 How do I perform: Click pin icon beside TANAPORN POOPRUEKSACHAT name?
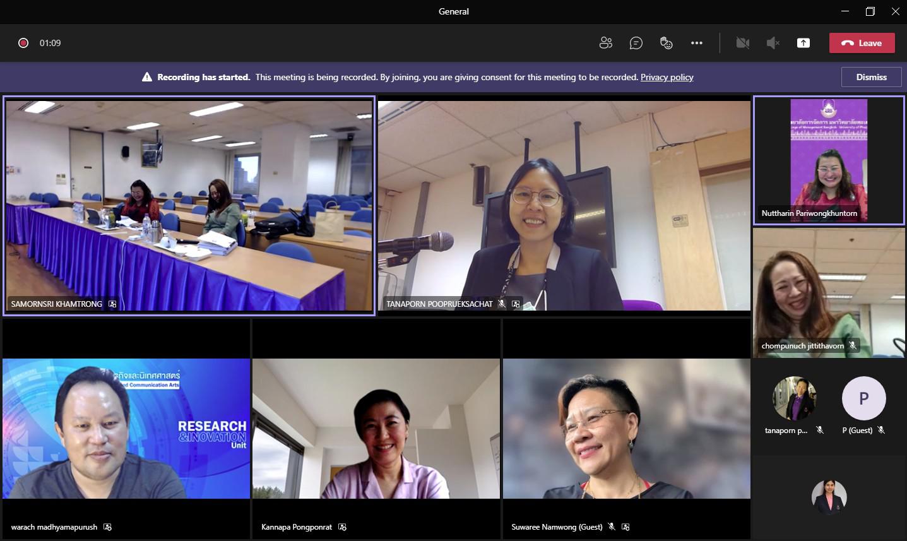pos(516,304)
